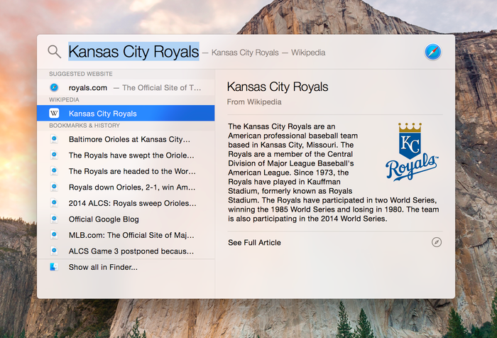The width and height of the screenshot is (497, 338).
Task: Click Show all in Finder
Action: pyautogui.click(x=126, y=267)
